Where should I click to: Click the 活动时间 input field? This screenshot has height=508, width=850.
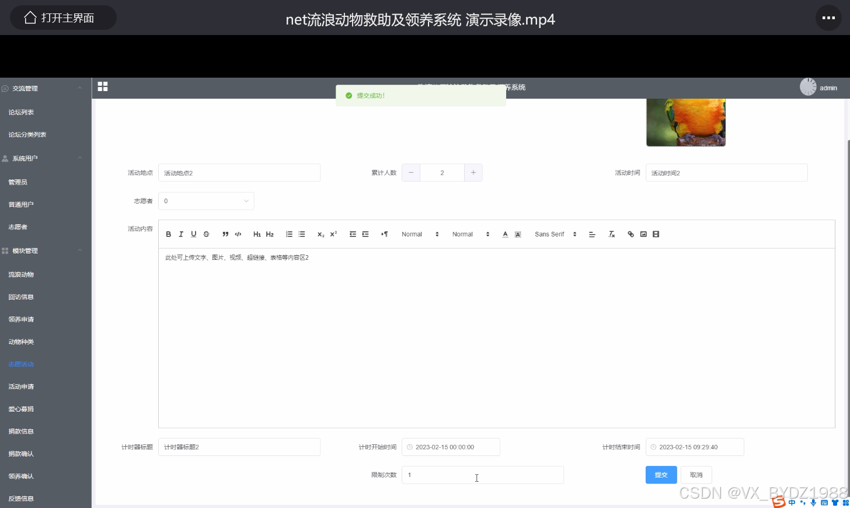click(x=726, y=173)
